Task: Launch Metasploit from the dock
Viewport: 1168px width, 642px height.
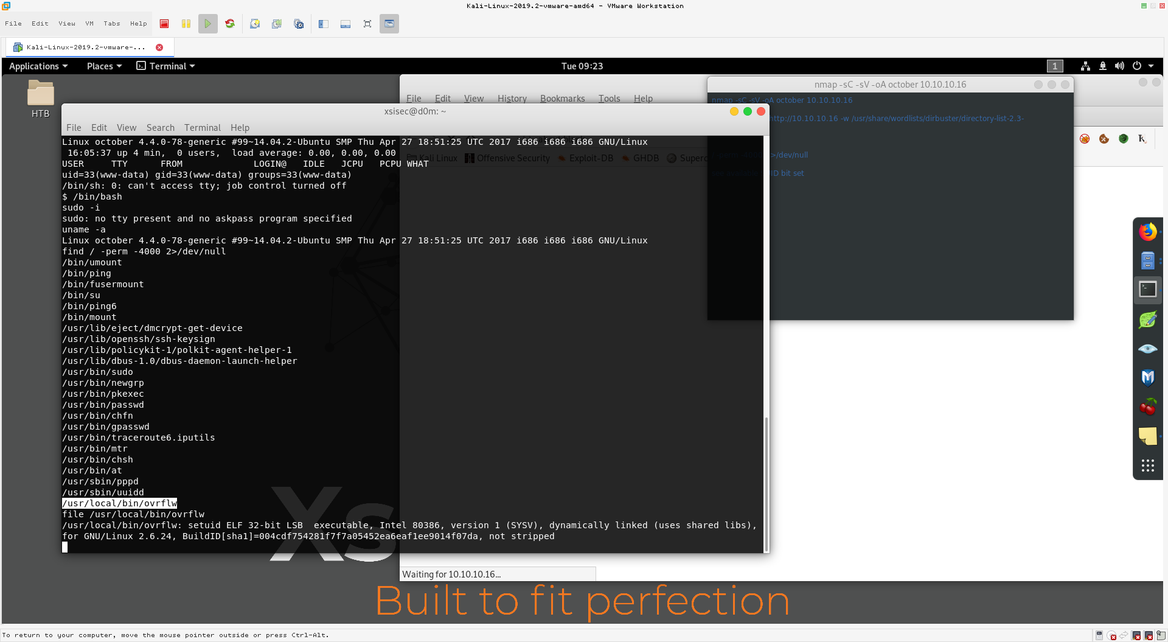Action: point(1148,378)
